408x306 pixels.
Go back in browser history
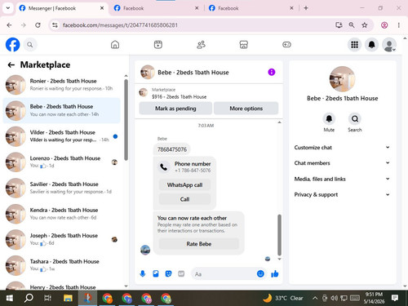point(9,25)
